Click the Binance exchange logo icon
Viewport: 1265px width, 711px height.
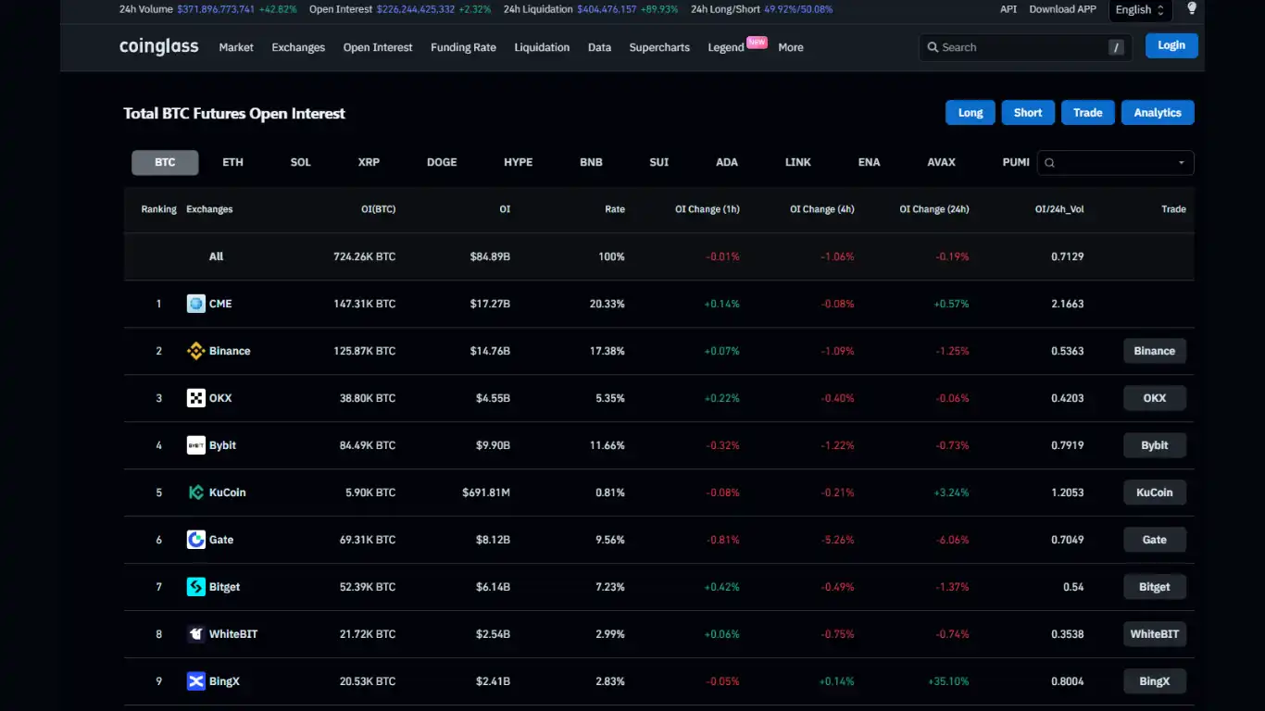(196, 351)
